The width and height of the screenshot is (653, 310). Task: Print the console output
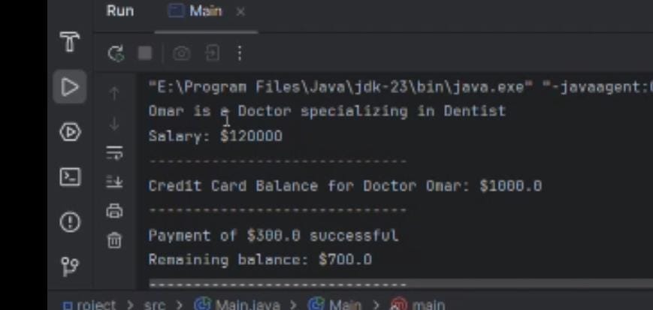(114, 211)
